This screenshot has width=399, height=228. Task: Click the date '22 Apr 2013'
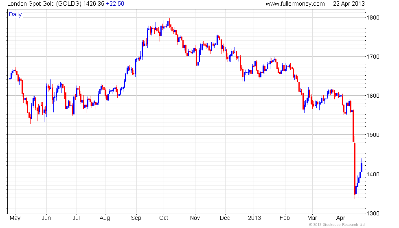coord(349,4)
